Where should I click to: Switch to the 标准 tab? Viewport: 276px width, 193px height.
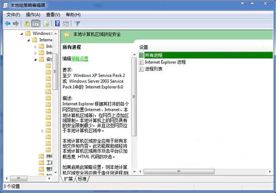tap(82, 179)
